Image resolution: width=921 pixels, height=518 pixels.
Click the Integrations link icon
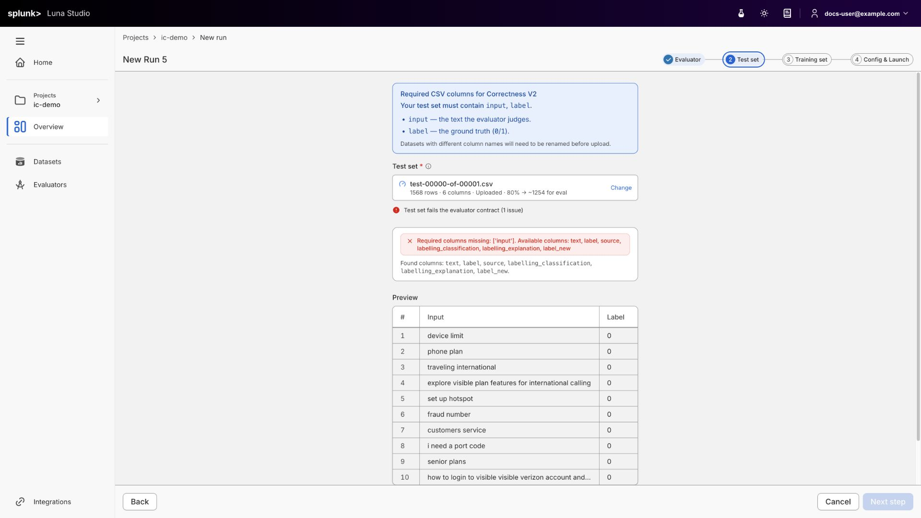tap(20, 502)
